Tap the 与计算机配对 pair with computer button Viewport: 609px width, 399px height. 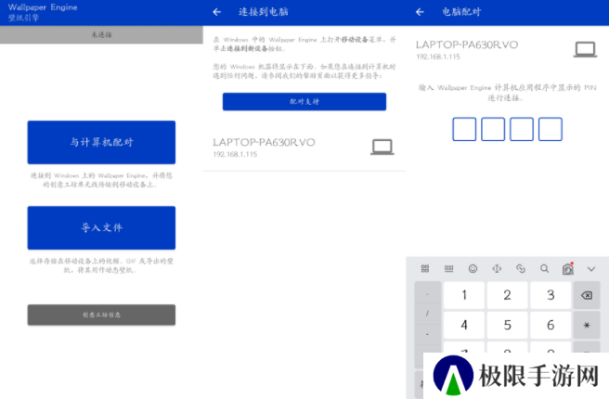101,142
